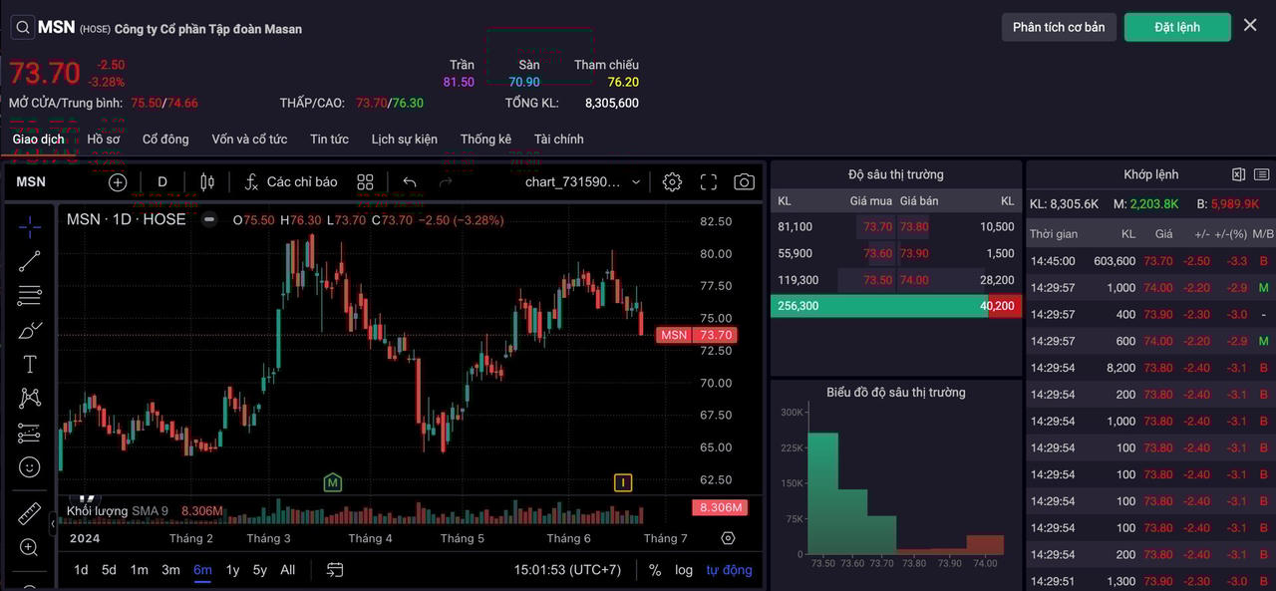Open the chart layout name dropdown
1276x591 pixels.
point(583,182)
